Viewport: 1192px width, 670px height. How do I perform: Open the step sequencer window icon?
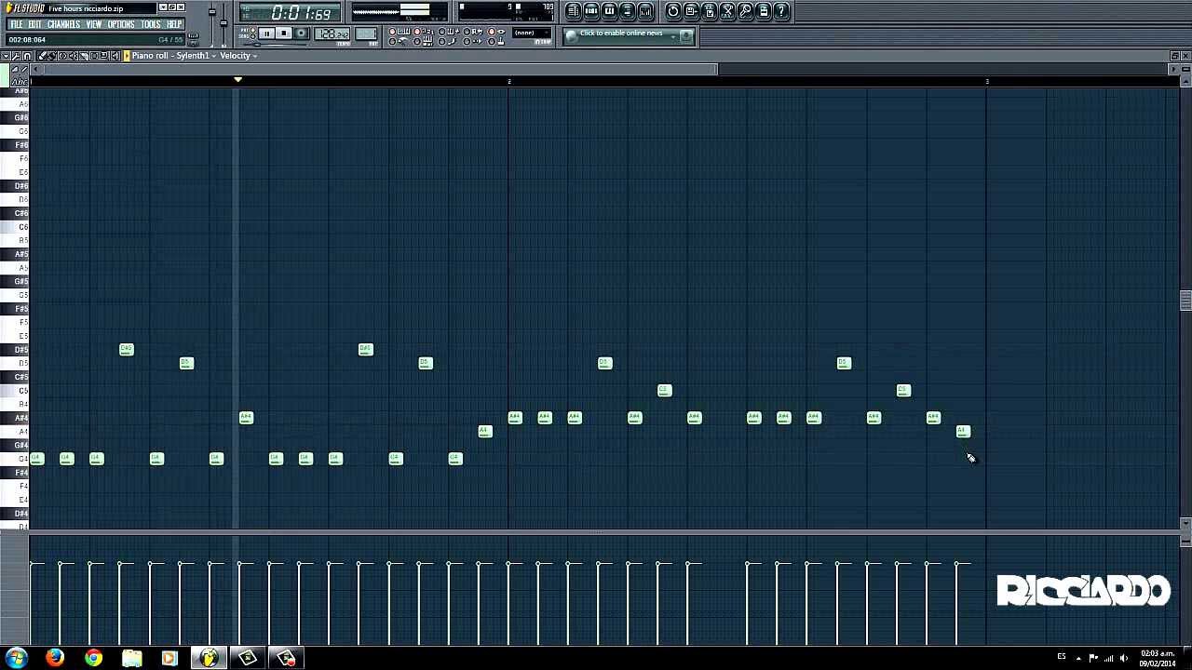[x=591, y=11]
